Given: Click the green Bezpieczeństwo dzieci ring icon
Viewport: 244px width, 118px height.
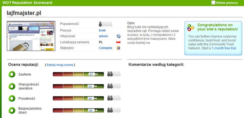Looking at the screenshot, I should (12, 110).
